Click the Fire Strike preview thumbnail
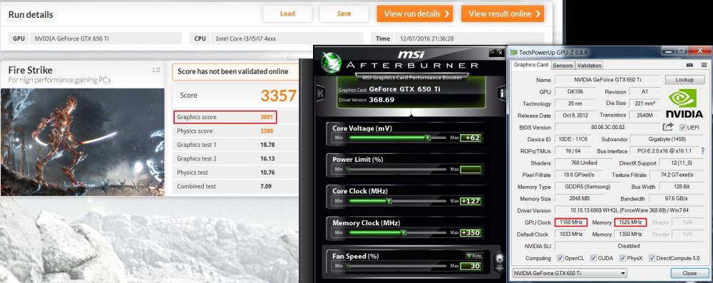 [x=82, y=142]
